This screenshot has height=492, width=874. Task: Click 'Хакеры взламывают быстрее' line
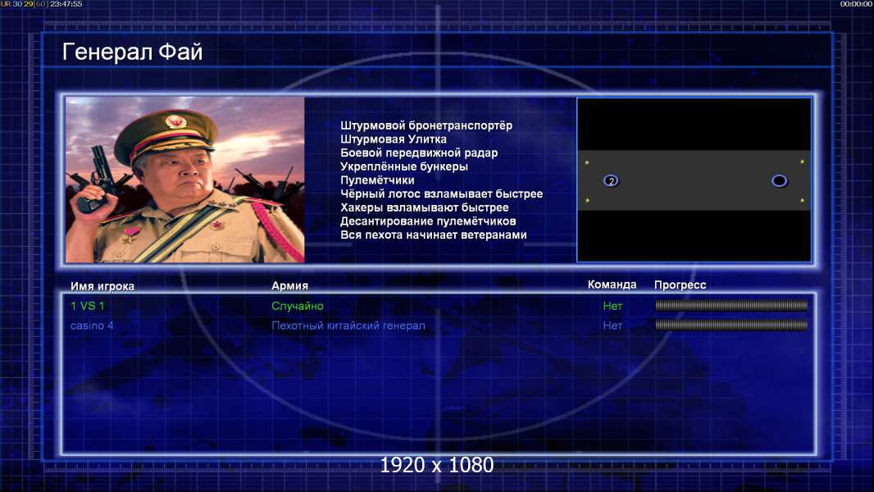(x=425, y=207)
